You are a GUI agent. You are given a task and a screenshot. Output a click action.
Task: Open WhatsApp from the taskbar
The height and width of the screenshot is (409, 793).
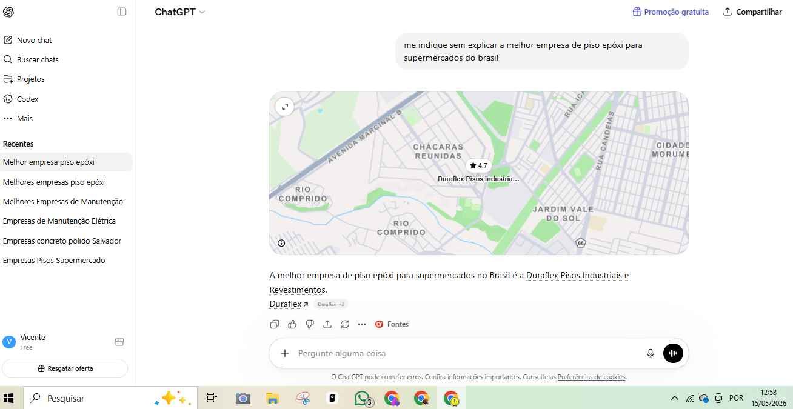coord(363,398)
